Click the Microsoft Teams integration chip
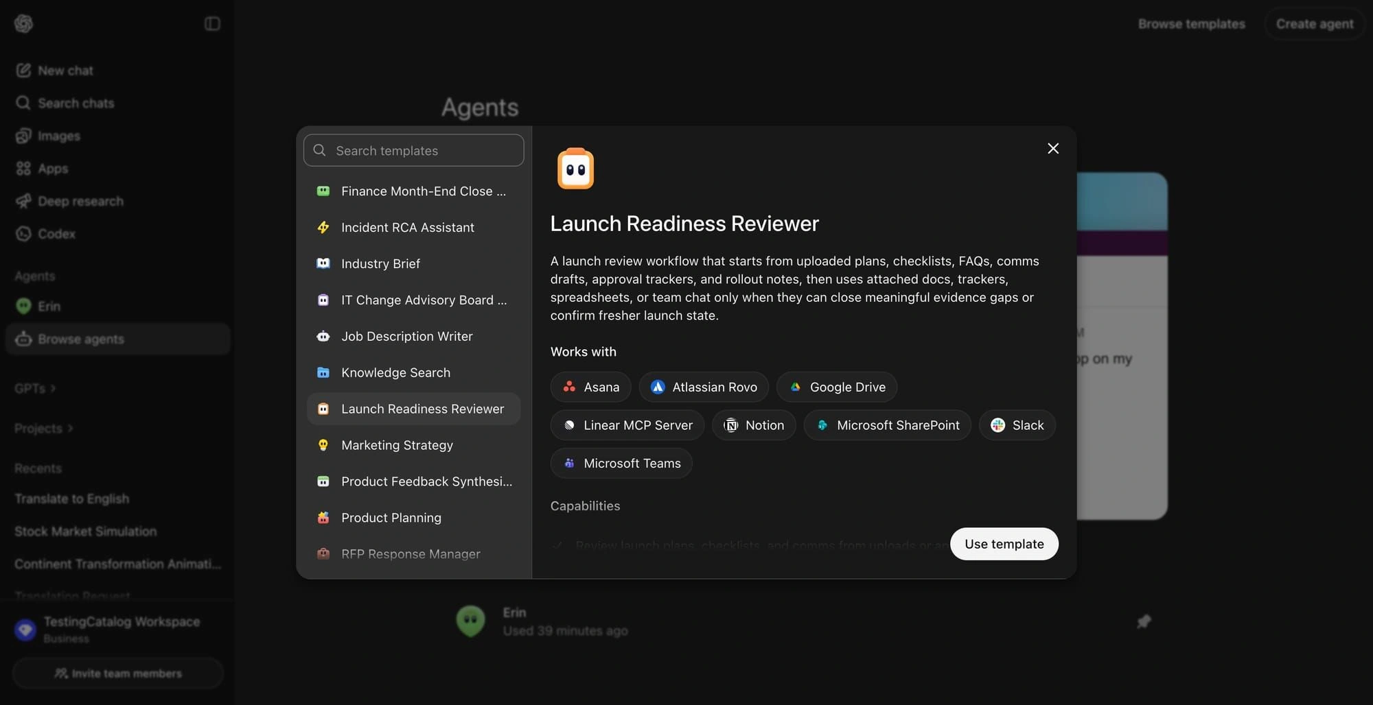Screen dimensions: 1373x705 point(621,463)
